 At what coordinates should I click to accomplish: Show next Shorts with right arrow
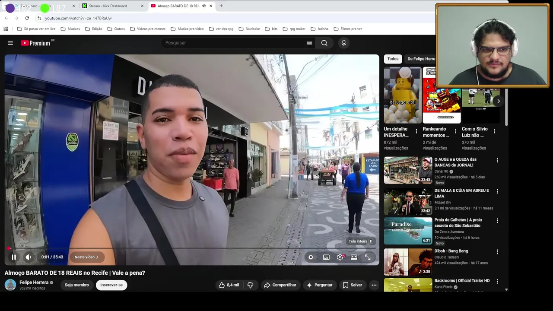498,101
